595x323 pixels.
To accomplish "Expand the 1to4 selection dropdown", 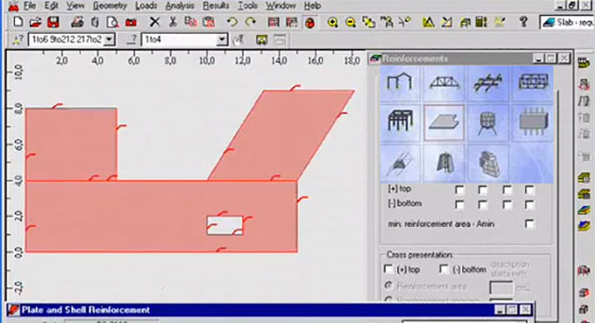I will point(221,39).
